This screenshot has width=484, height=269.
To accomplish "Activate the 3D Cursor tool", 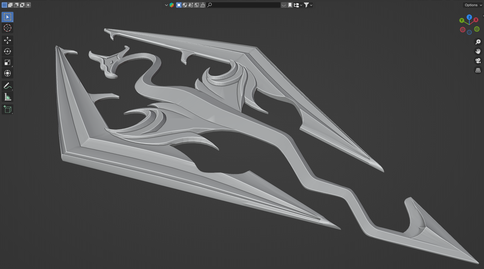I will pos(8,28).
